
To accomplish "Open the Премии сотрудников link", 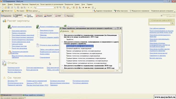I will pos(19,33).
